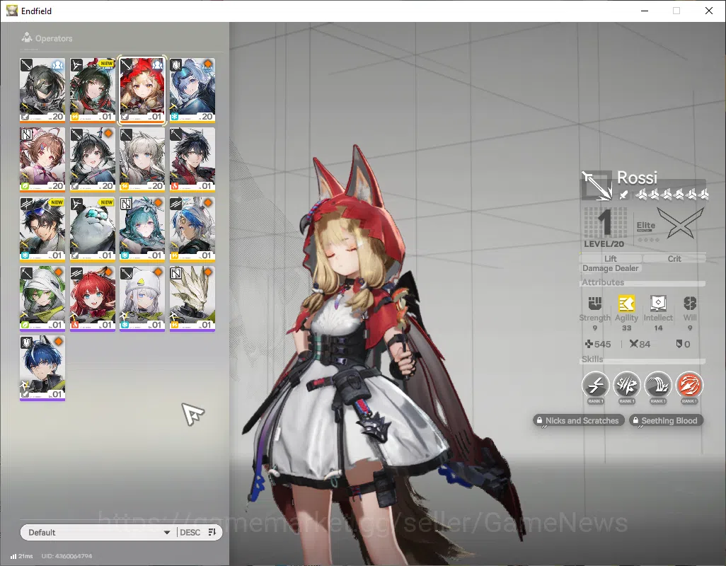The height and width of the screenshot is (566, 726).
Task: Click the sort order arrows icon
Action: pos(212,532)
